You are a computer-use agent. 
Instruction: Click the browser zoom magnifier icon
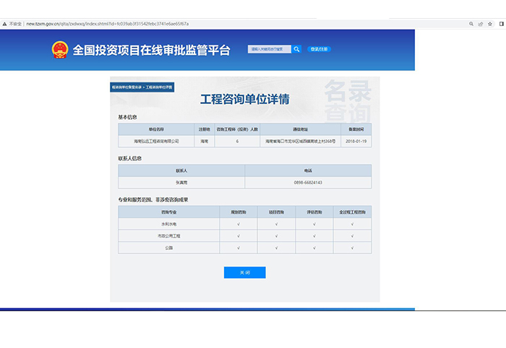pos(471,24)
